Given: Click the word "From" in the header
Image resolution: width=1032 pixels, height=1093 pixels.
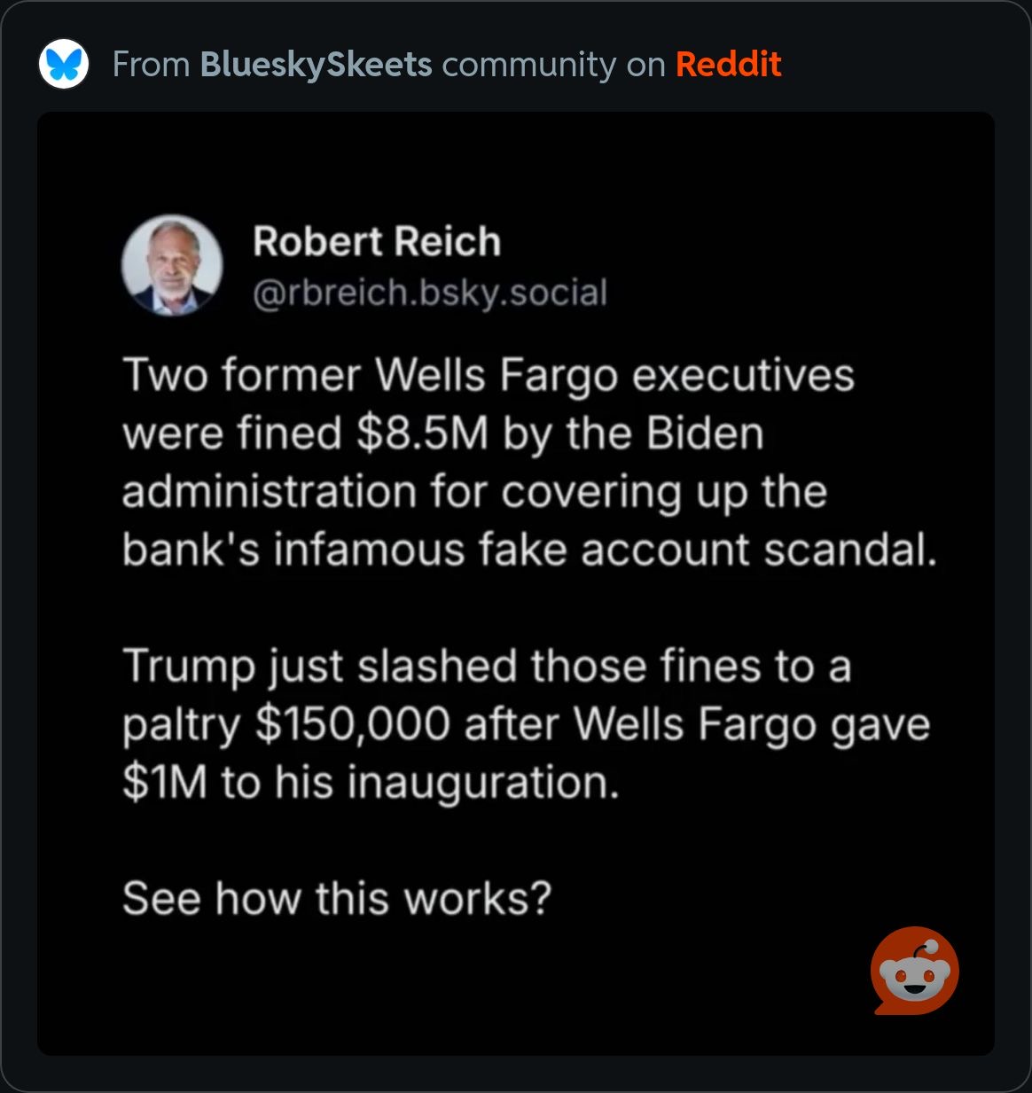Looking at the screenshot, I should pyautogui.click(x=151, y=65).
